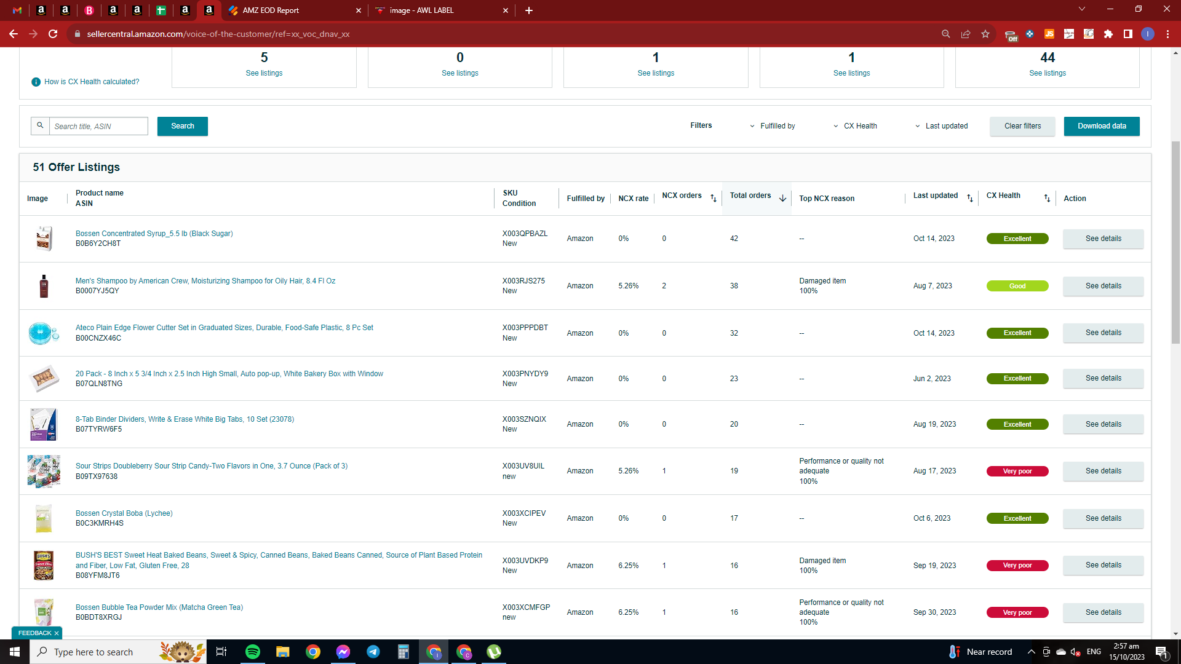Open the Windows Start menu
Viewport: 1181px width, 664px height.
click(x=15, y=652)
